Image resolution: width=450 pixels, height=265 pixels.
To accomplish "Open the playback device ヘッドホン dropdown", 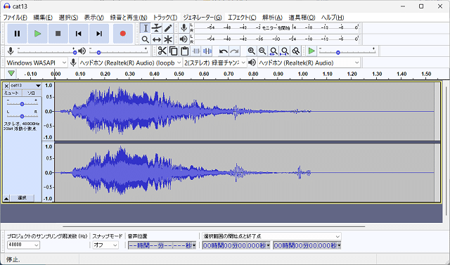I will (309, 63).
